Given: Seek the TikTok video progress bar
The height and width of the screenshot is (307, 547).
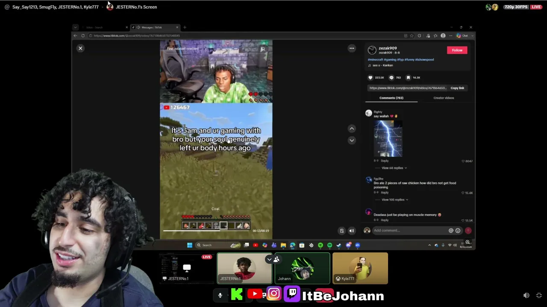Looking at the screenshot, I should [x=206, y=231].
